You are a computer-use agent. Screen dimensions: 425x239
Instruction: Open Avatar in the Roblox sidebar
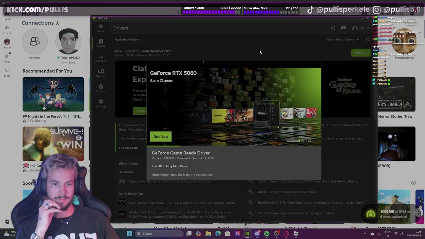click(x=7, y=44)
